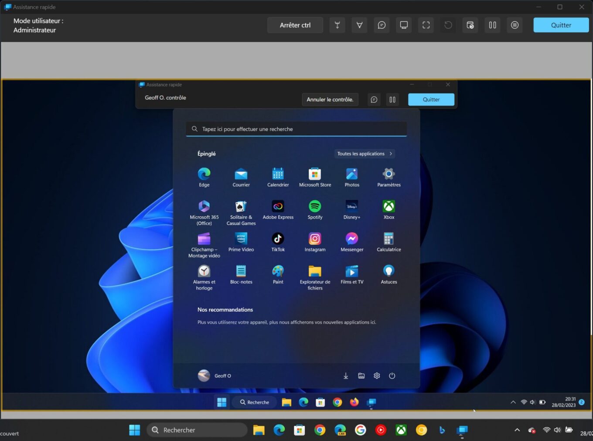
Task: Open Google app on the local taskbar
Action: pos(361,430)
